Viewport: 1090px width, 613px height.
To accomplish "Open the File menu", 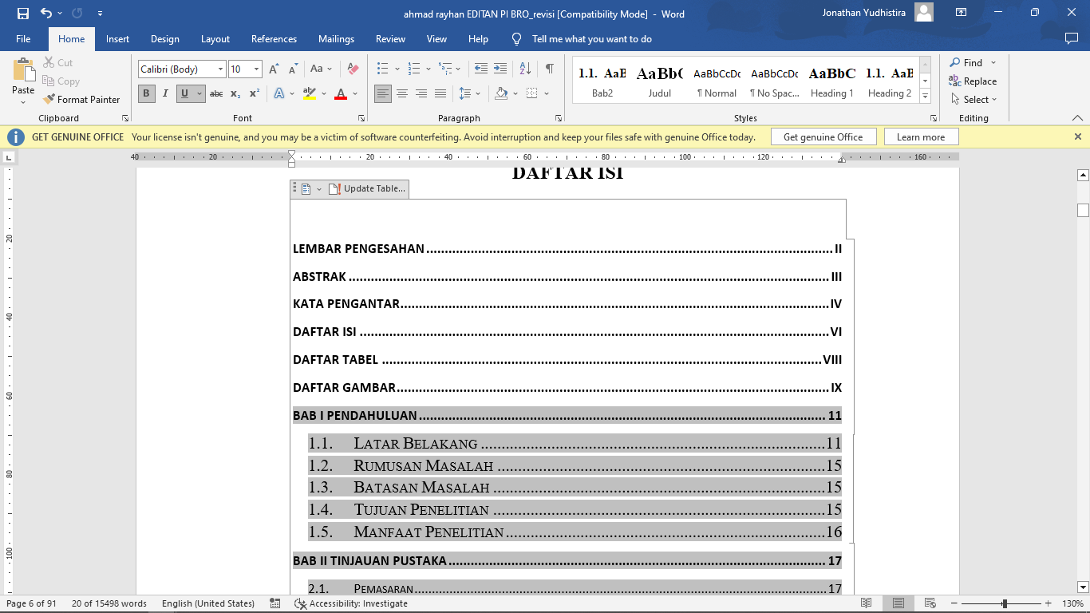I will 23,39.
